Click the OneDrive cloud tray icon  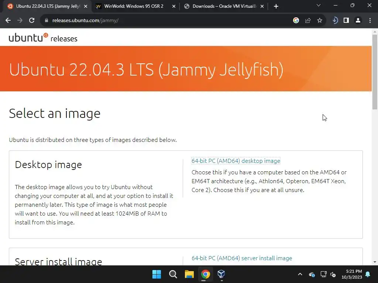coord(312,274)
